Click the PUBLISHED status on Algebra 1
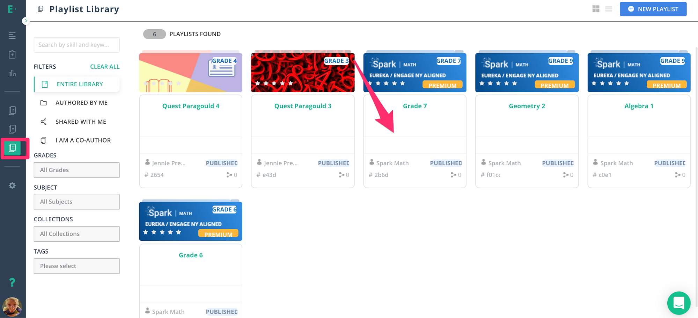Image resolution: width=698 pixels, height=318 pixels. pos(670,163)
